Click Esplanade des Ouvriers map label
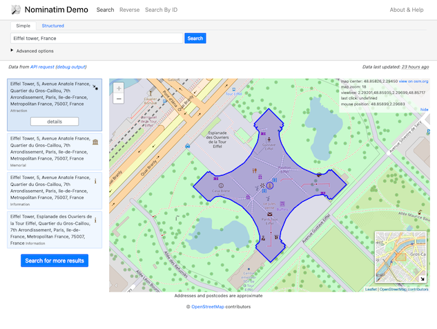Screen dimensions: 437x329 tap(217, 140)
